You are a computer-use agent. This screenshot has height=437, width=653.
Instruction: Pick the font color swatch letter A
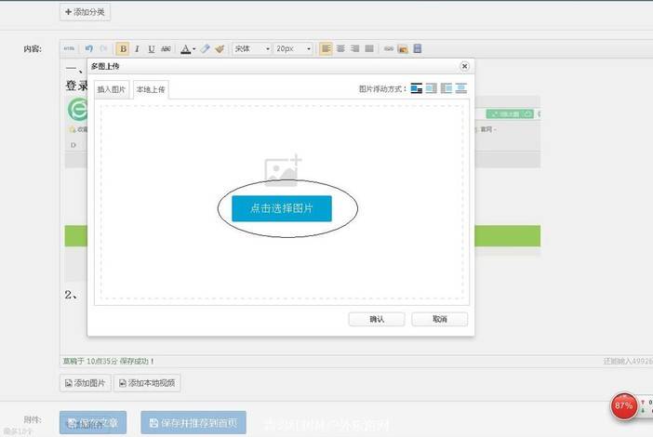pos(185,48)
